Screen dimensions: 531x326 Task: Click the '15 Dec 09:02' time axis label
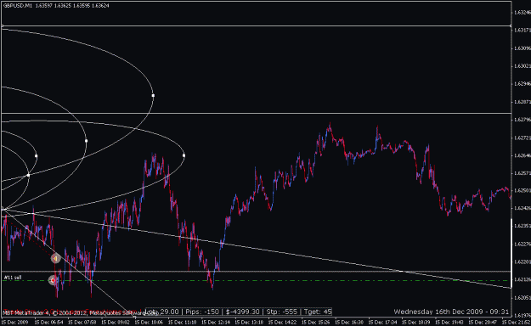pos(116,322)
